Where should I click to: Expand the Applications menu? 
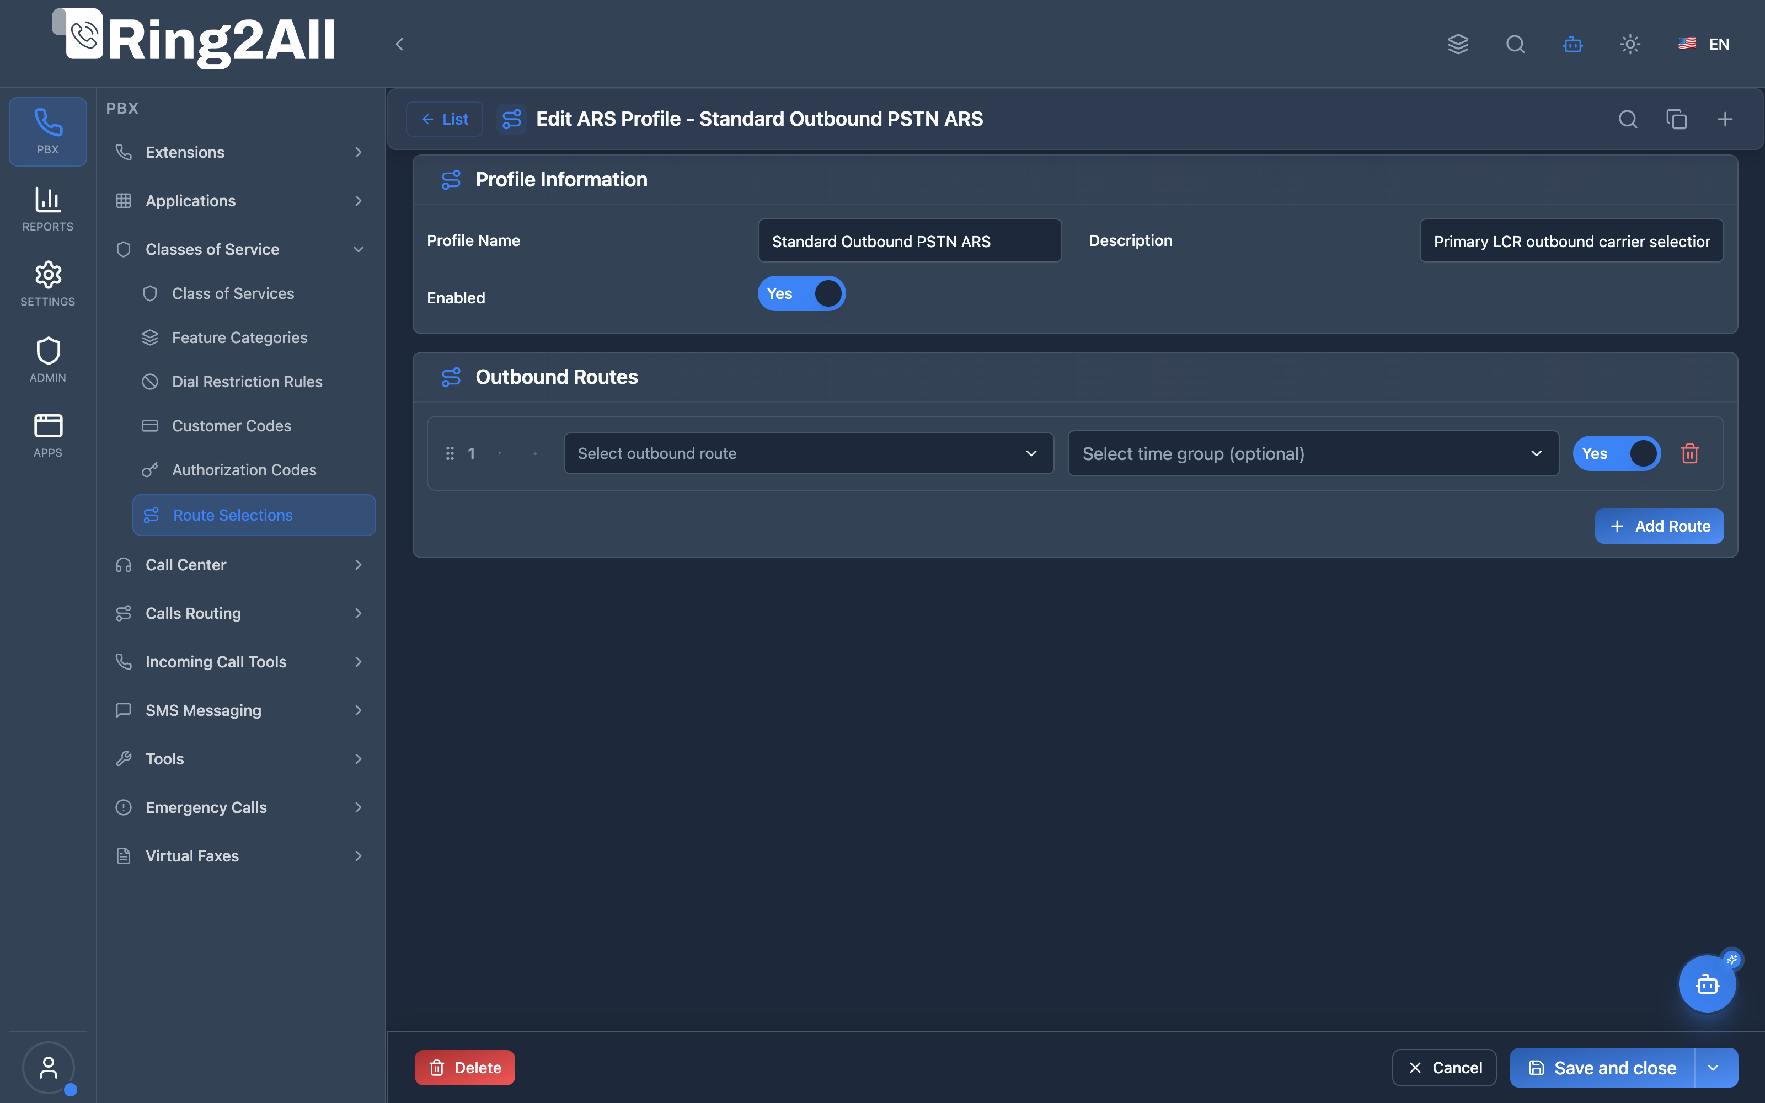pyautogui.click(x=240, y=201)
